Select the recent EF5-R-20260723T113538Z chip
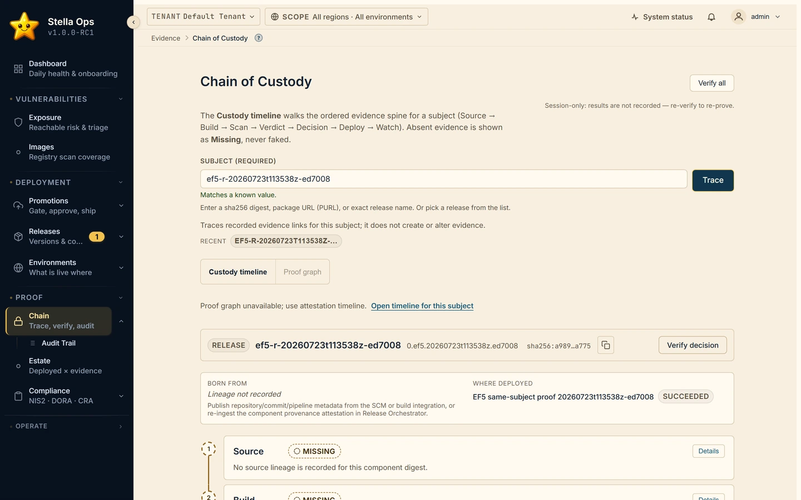 pos(286,241)
